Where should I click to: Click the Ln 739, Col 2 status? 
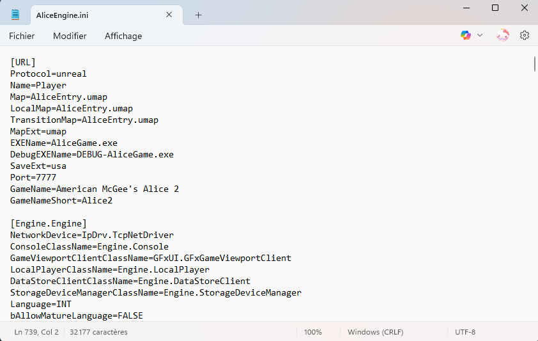pyautogui.click(x=36, y=332)
